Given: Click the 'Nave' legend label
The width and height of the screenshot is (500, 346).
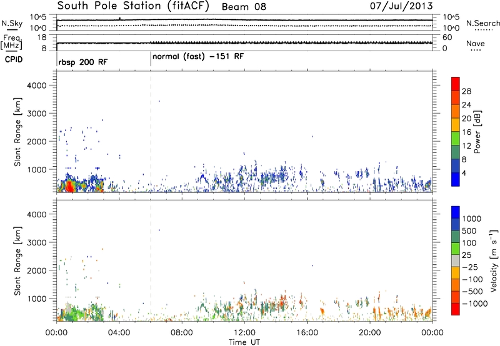Looking at the screenshot, I should pyautogui.click(x=476, y=43).
